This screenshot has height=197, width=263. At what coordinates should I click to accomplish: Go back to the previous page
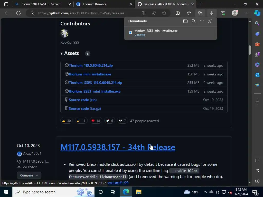[x=7, y=13]
